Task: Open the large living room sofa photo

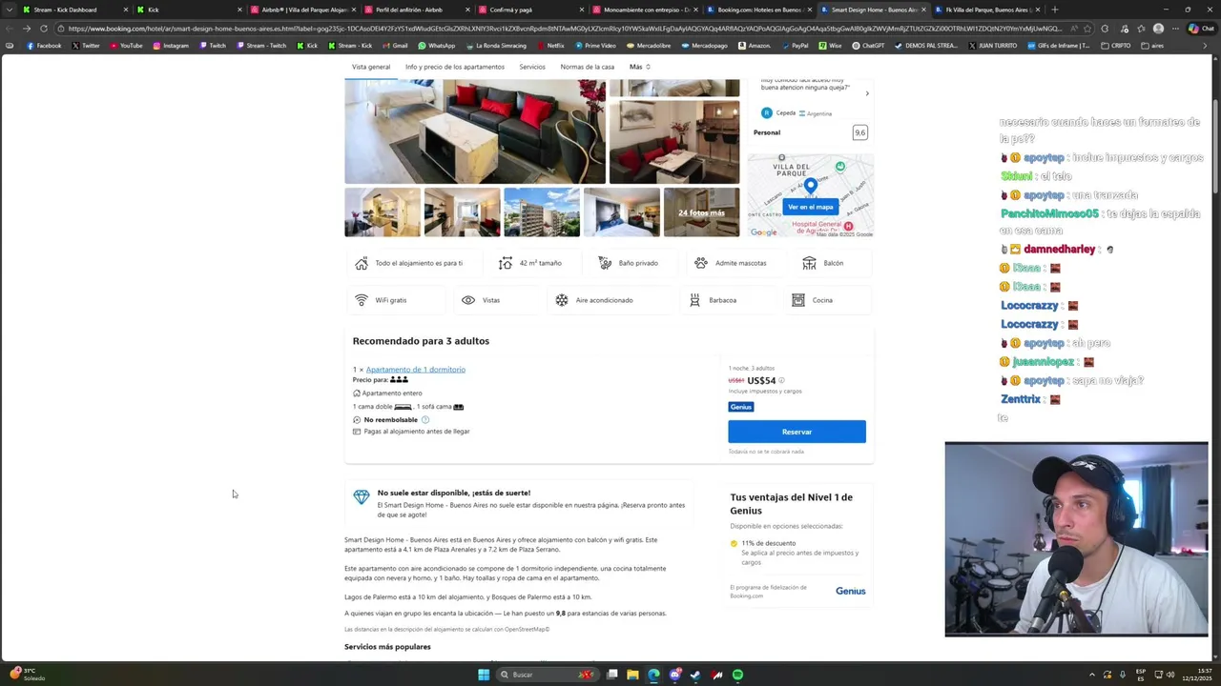Action: tap(474, 131)
